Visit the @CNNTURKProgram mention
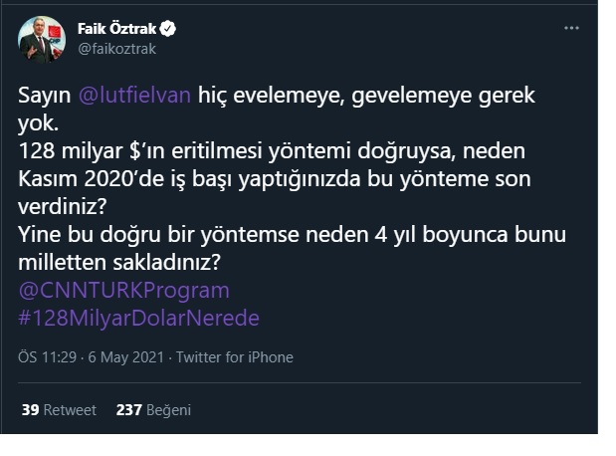Image resolution: width=616 pixels, height=456 pixels. pos(123,290)
